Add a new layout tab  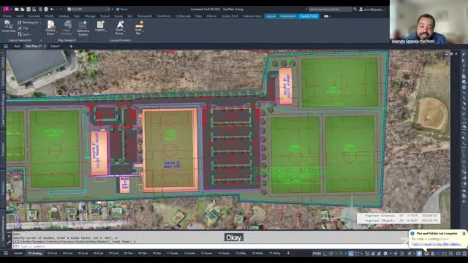pos(288,254)
